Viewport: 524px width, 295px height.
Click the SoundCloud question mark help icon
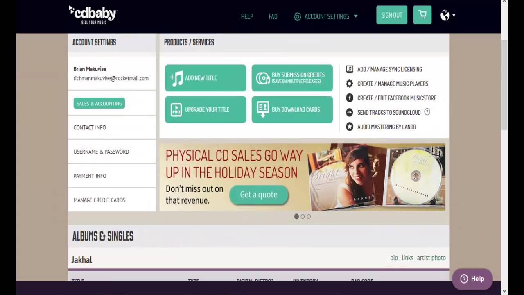click(427, 112)
